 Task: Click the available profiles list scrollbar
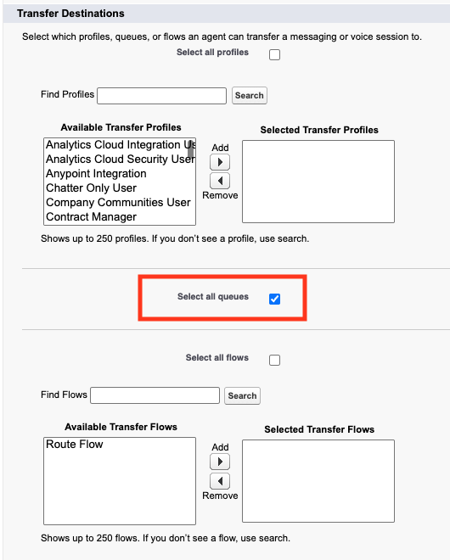pos(191,149)
